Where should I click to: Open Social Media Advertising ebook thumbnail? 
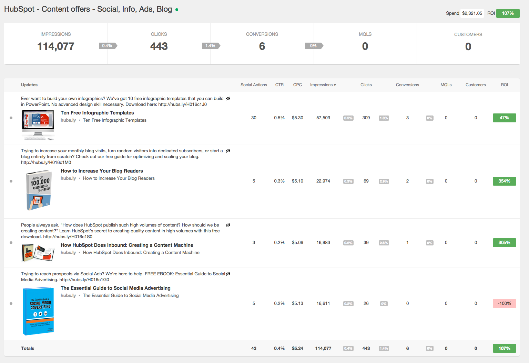pos(38,311)
